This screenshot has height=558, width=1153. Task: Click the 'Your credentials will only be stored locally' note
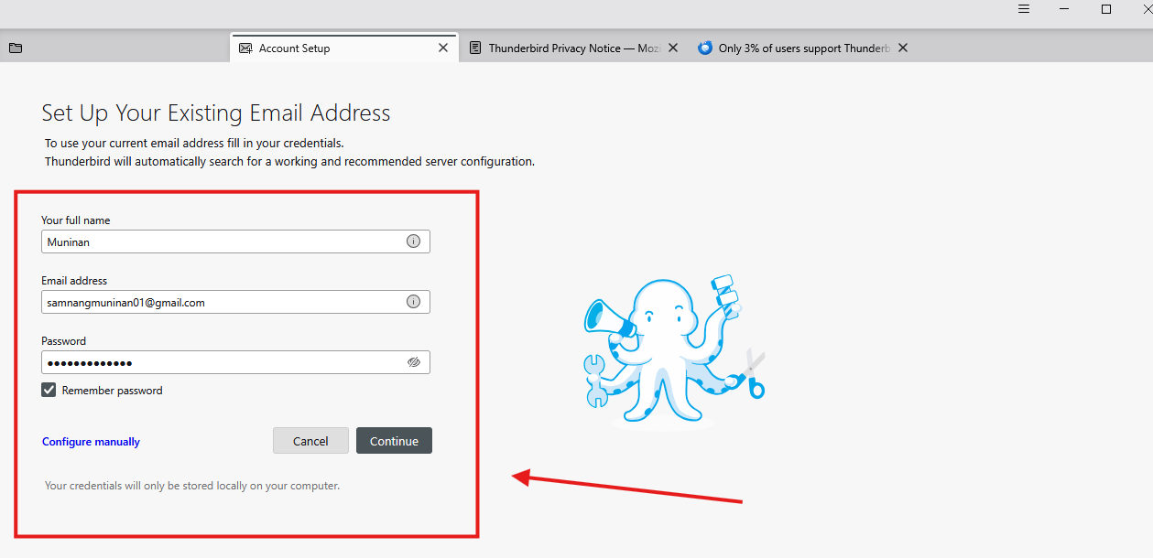[x=192, y=486]
